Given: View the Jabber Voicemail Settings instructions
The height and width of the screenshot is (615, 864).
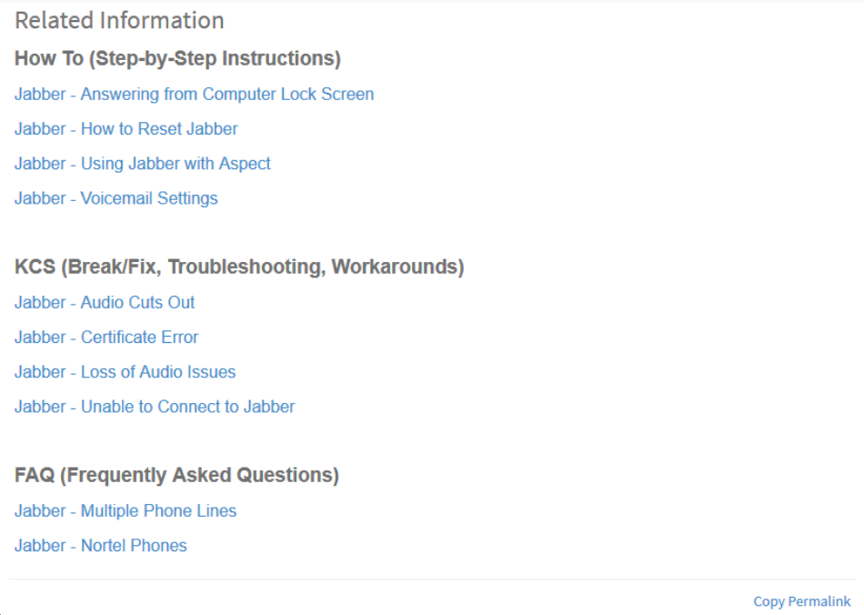Looking at the screenshot, I should 116,198.
